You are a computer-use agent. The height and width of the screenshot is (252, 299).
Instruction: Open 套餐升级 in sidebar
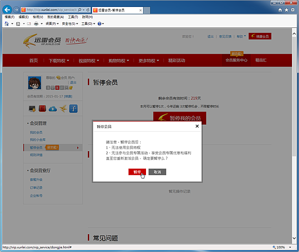pyautogui.click(x=36, y=180)
